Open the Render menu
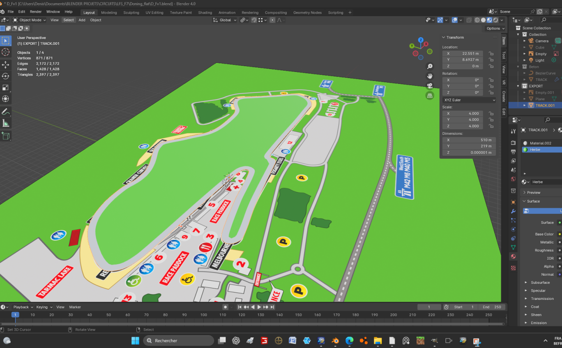Screen dimensions: 562x348 coord(36,12)
